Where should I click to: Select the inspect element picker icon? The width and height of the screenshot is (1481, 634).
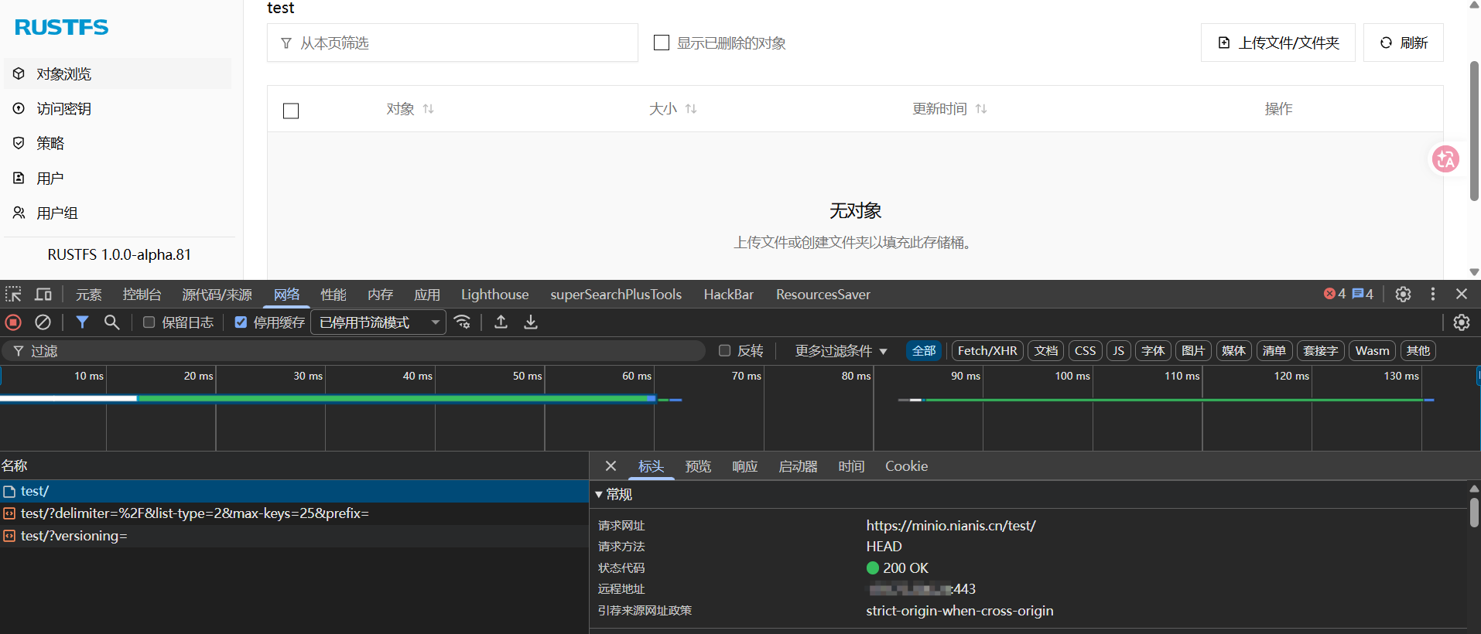13,295
